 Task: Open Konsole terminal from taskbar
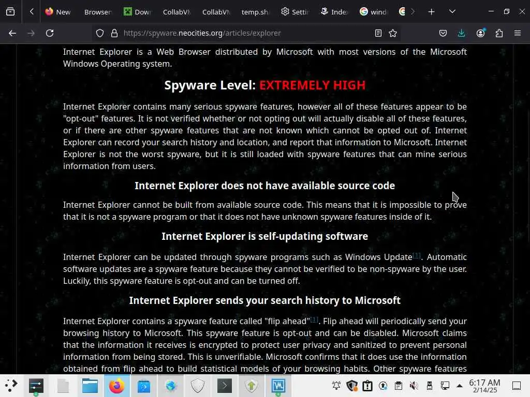pyautogui.click(x=225, y=386)
